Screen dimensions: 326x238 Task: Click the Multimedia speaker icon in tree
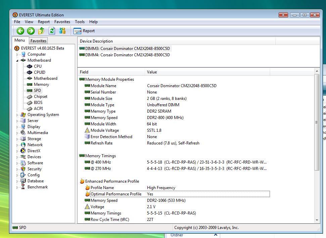coord(23,133)
